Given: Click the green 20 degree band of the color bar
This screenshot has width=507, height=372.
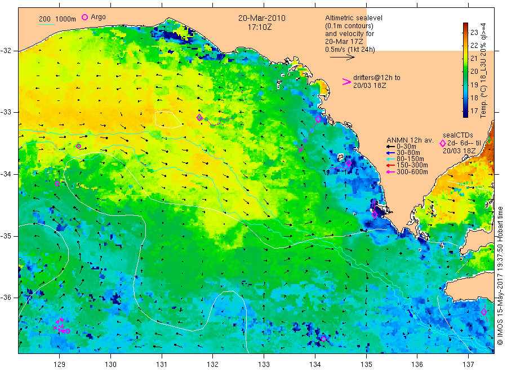Looking at the screenshot, I should [465, 71].
